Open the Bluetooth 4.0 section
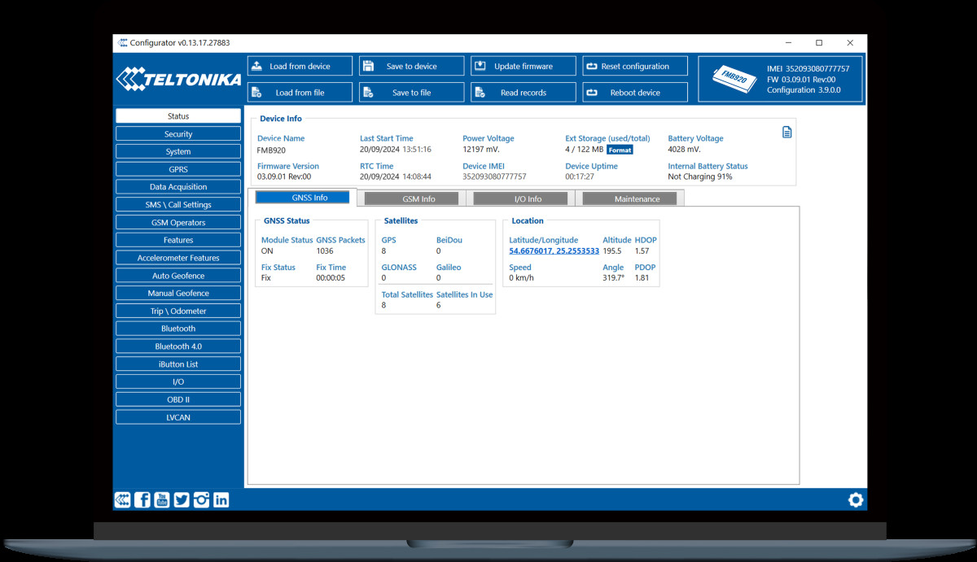Screen dimensions: 977x562 (x=178, y=346)
